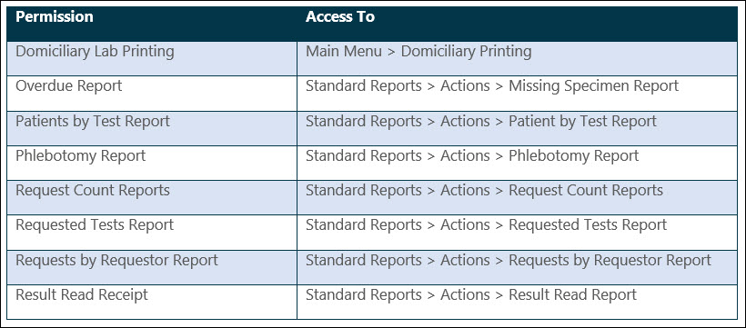Click the Overdue Report permission entry
The image size is (746, 328).
point(69,86)
